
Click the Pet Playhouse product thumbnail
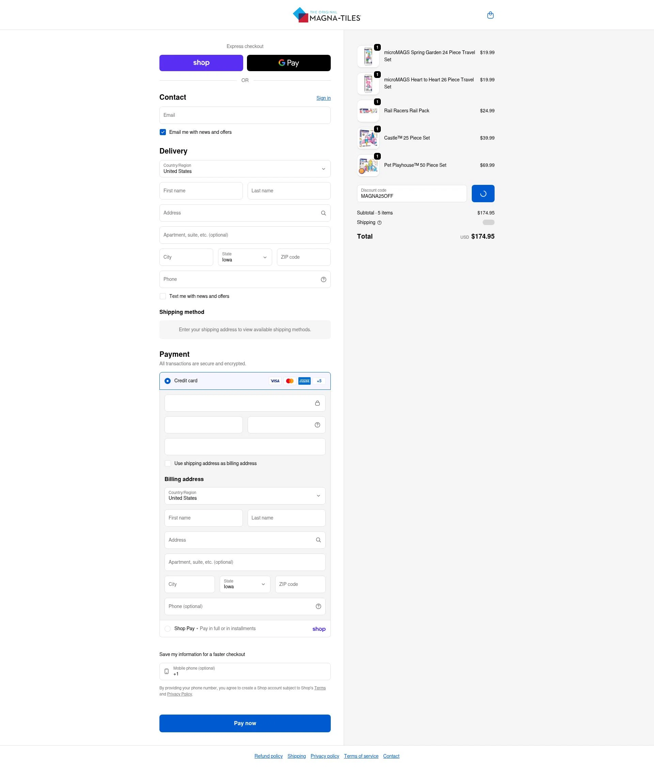pyautogui.click(x=368, y=165)
